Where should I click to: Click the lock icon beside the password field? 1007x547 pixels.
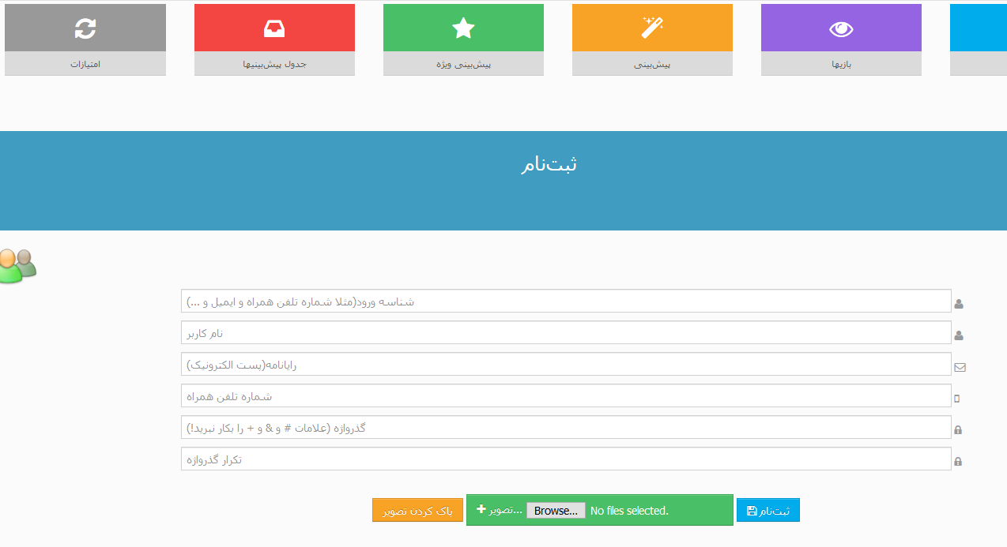(x=958, y=430)
